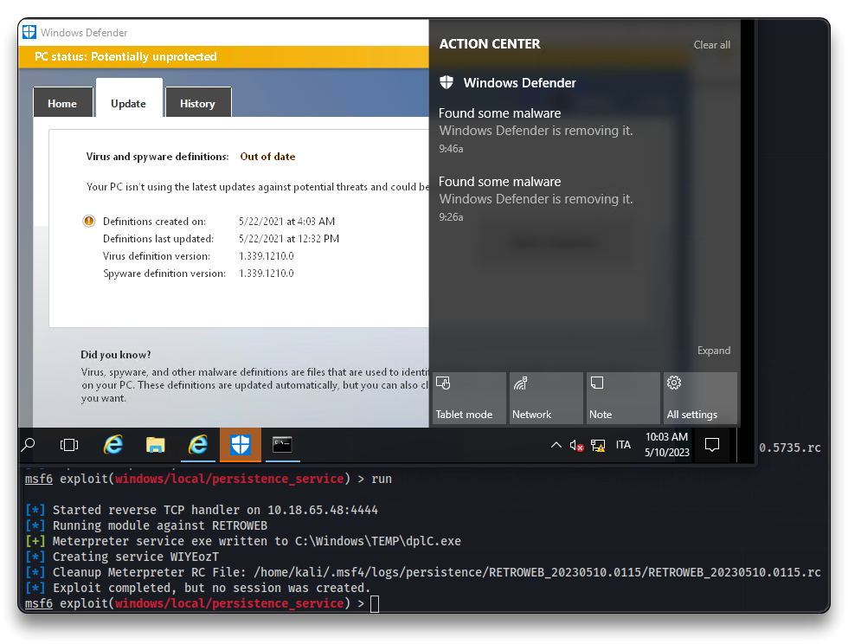Show hidden tray icons chevron
This screenshot has height=644, width=848.
coord(556,445)
